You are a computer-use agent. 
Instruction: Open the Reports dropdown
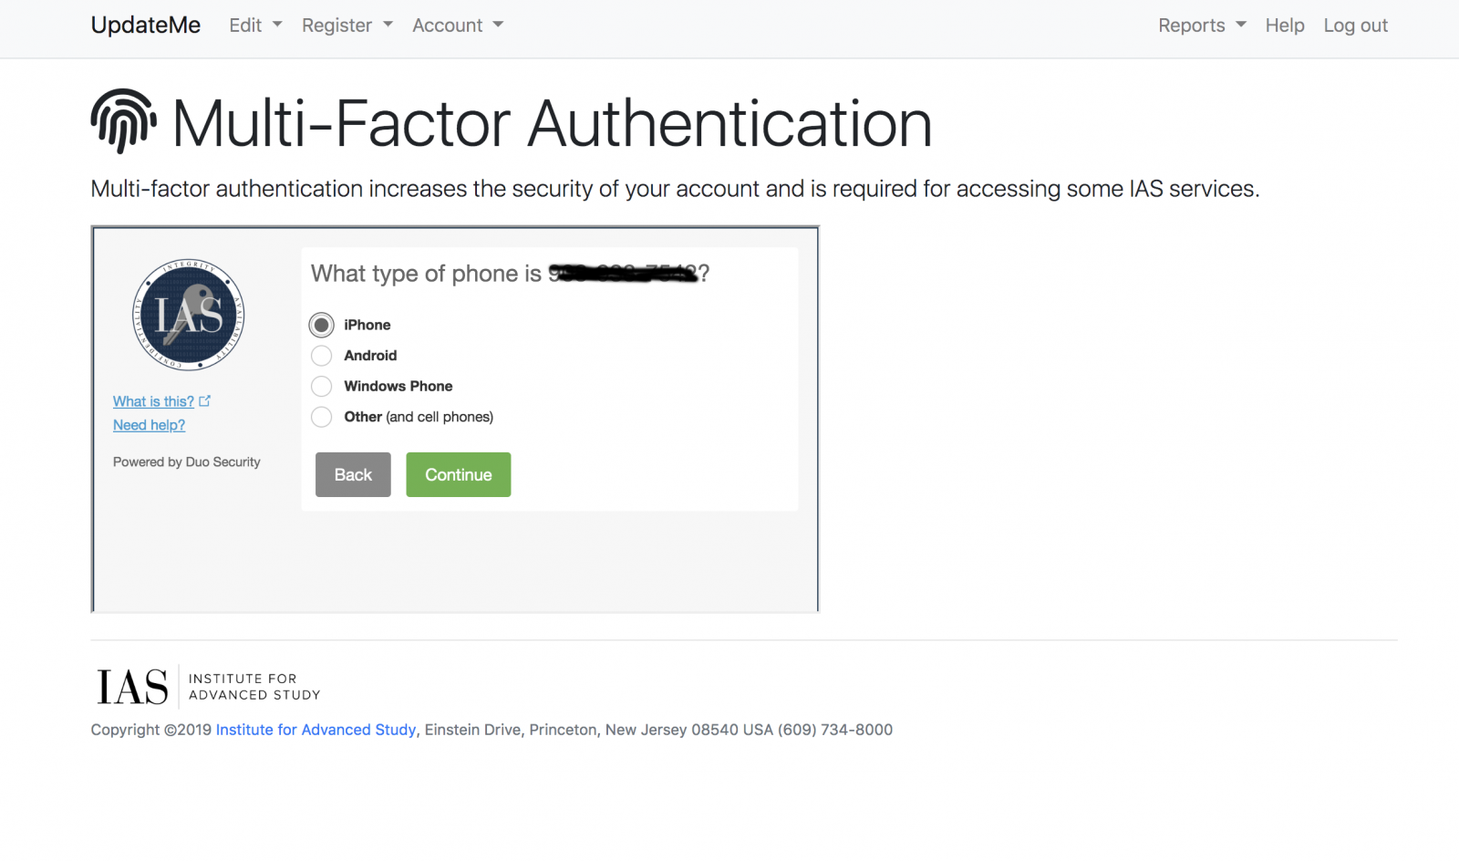point(1201,26)
